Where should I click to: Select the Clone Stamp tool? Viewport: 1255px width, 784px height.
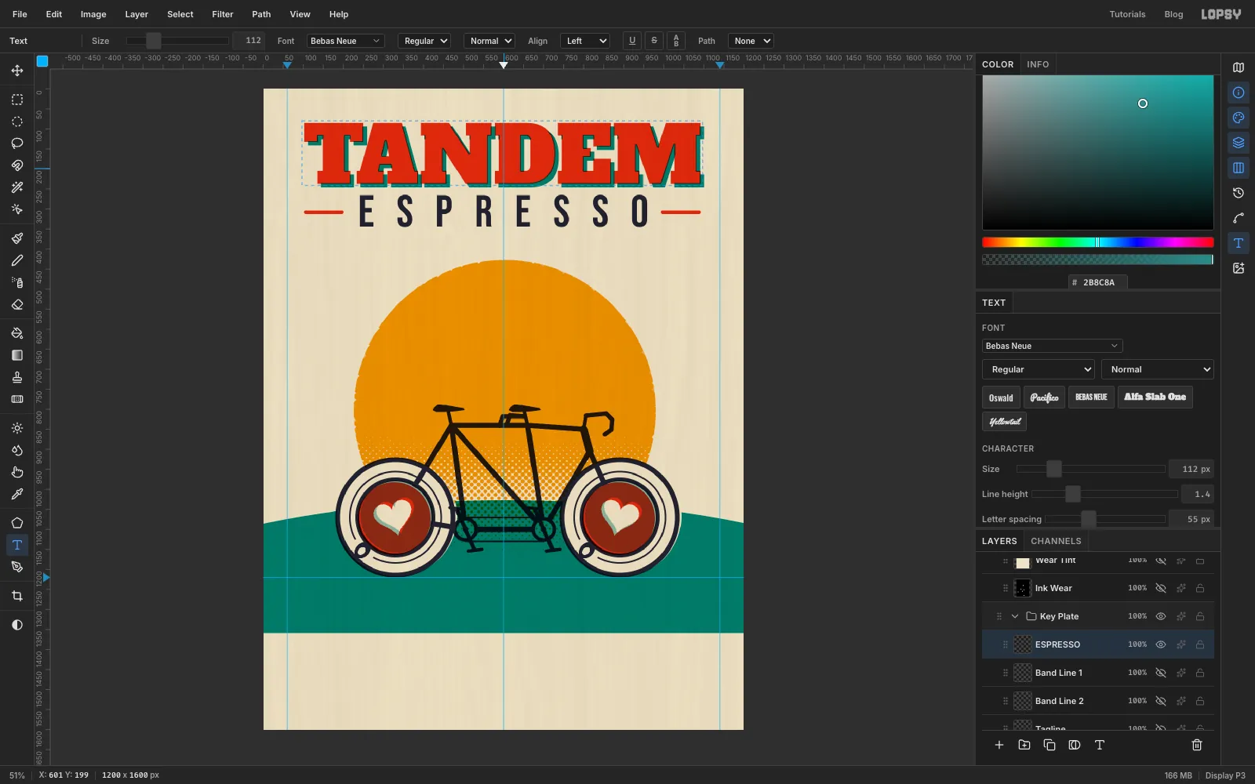point(17,377)
